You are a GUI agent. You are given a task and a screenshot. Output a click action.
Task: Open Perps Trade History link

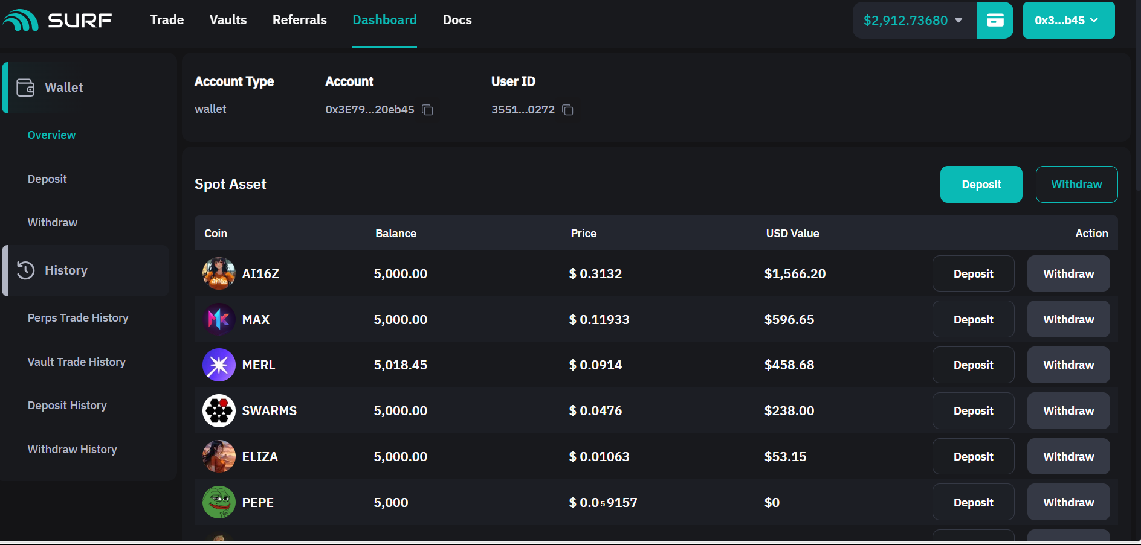point(78,318)
